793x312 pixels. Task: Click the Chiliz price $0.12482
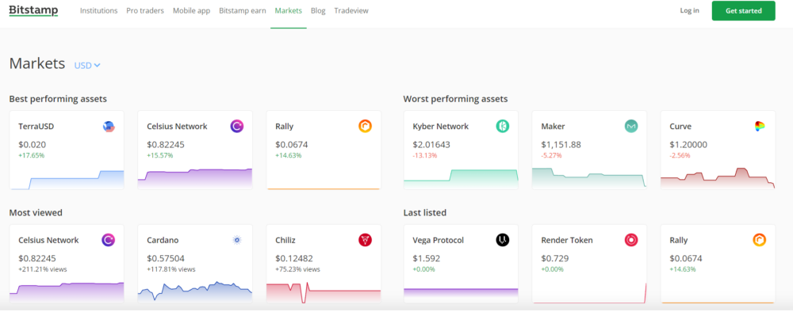294,258
